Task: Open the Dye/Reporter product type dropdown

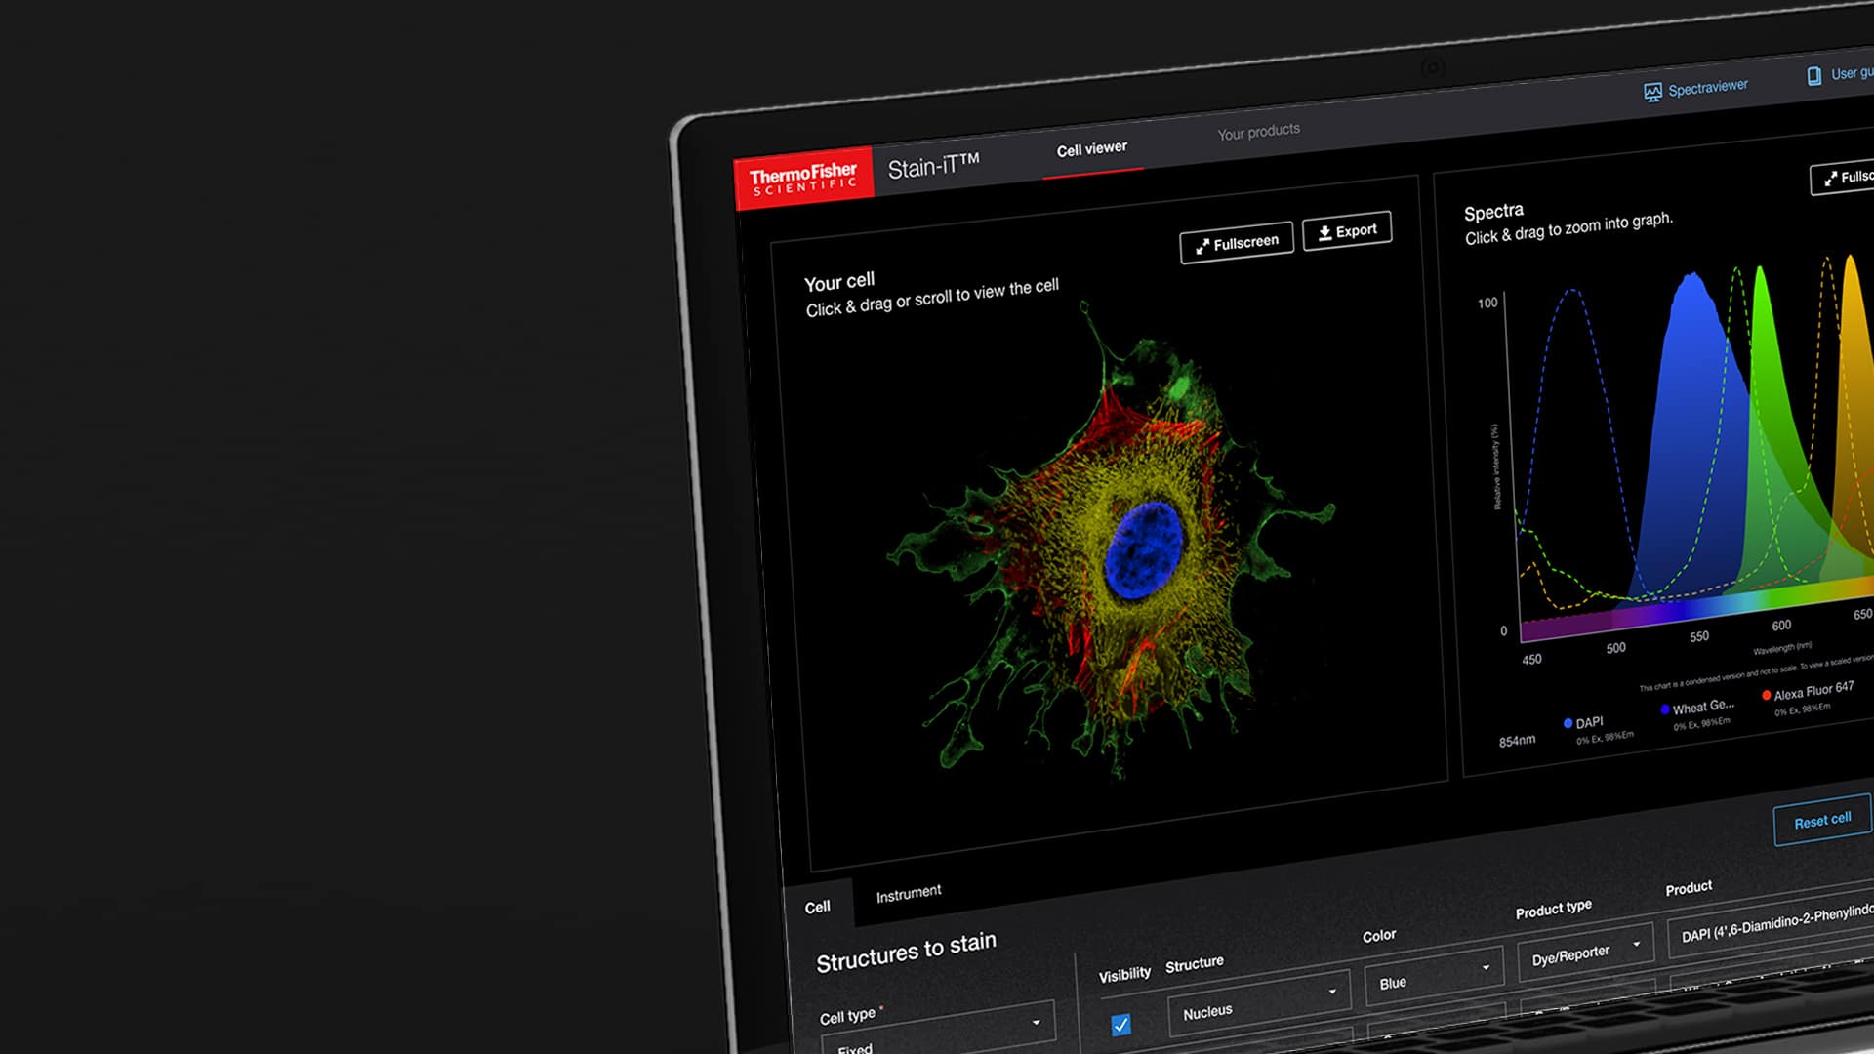Action: tap(1585, 951)
